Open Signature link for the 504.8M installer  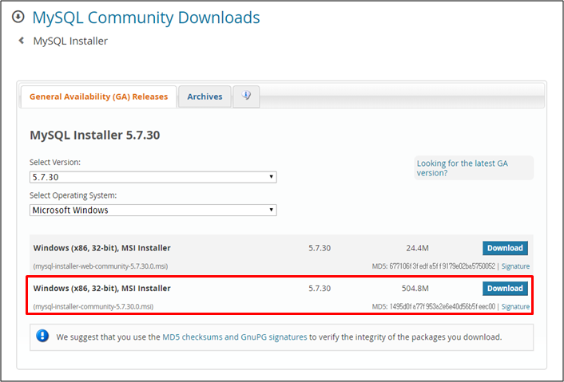(x=515, y=306)
